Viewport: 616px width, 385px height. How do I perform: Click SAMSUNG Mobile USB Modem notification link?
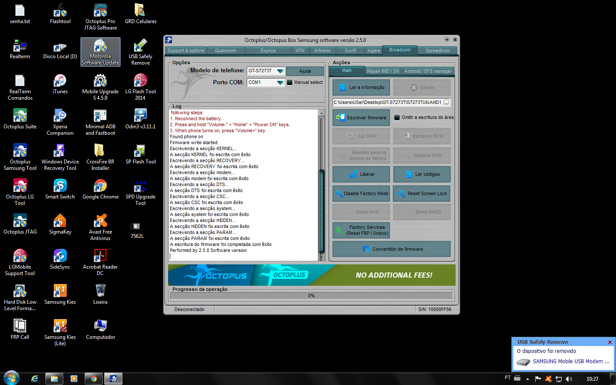(571, 361)
